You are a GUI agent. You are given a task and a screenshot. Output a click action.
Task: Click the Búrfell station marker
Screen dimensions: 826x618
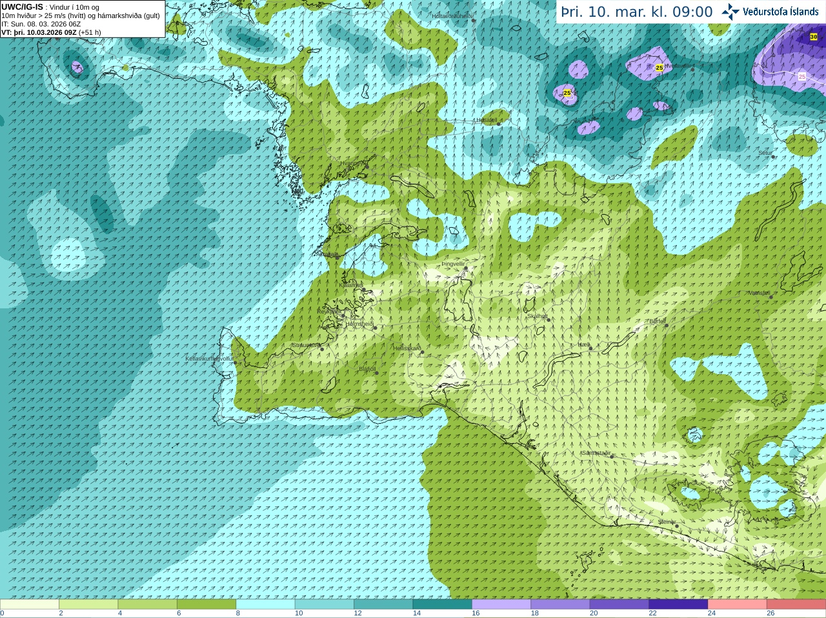click(667, 325)
